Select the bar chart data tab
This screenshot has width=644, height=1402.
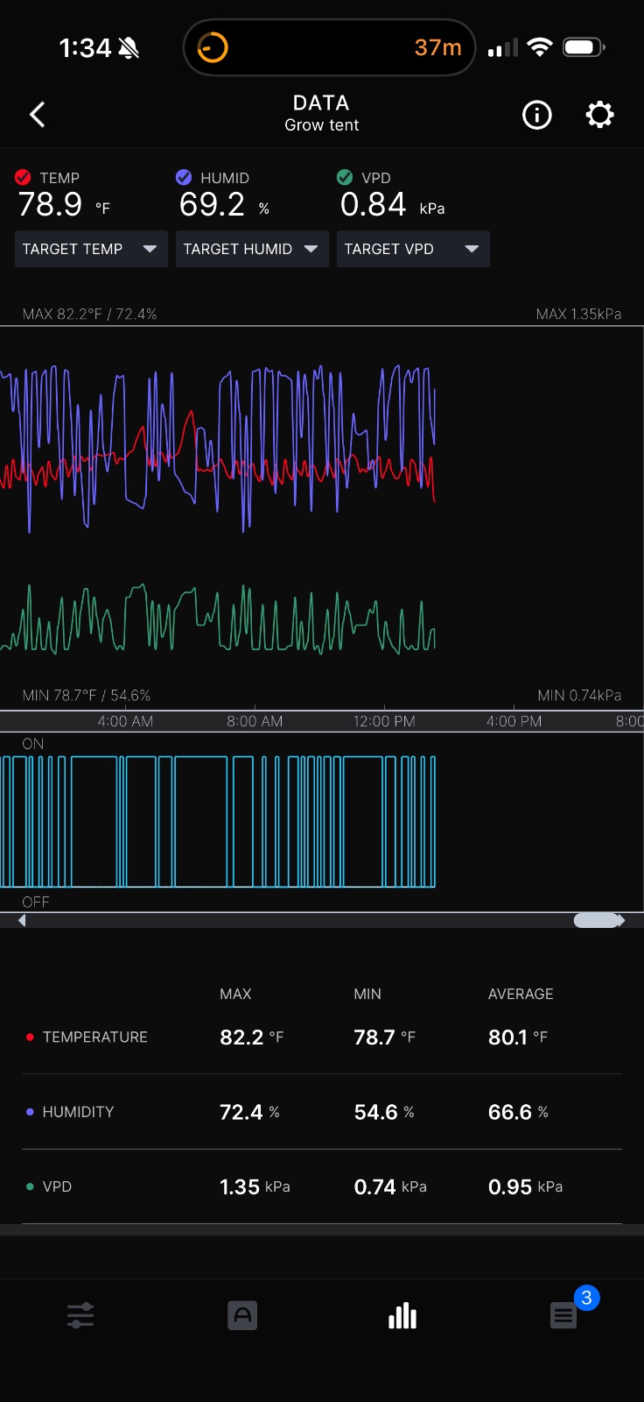(402, 1315)
